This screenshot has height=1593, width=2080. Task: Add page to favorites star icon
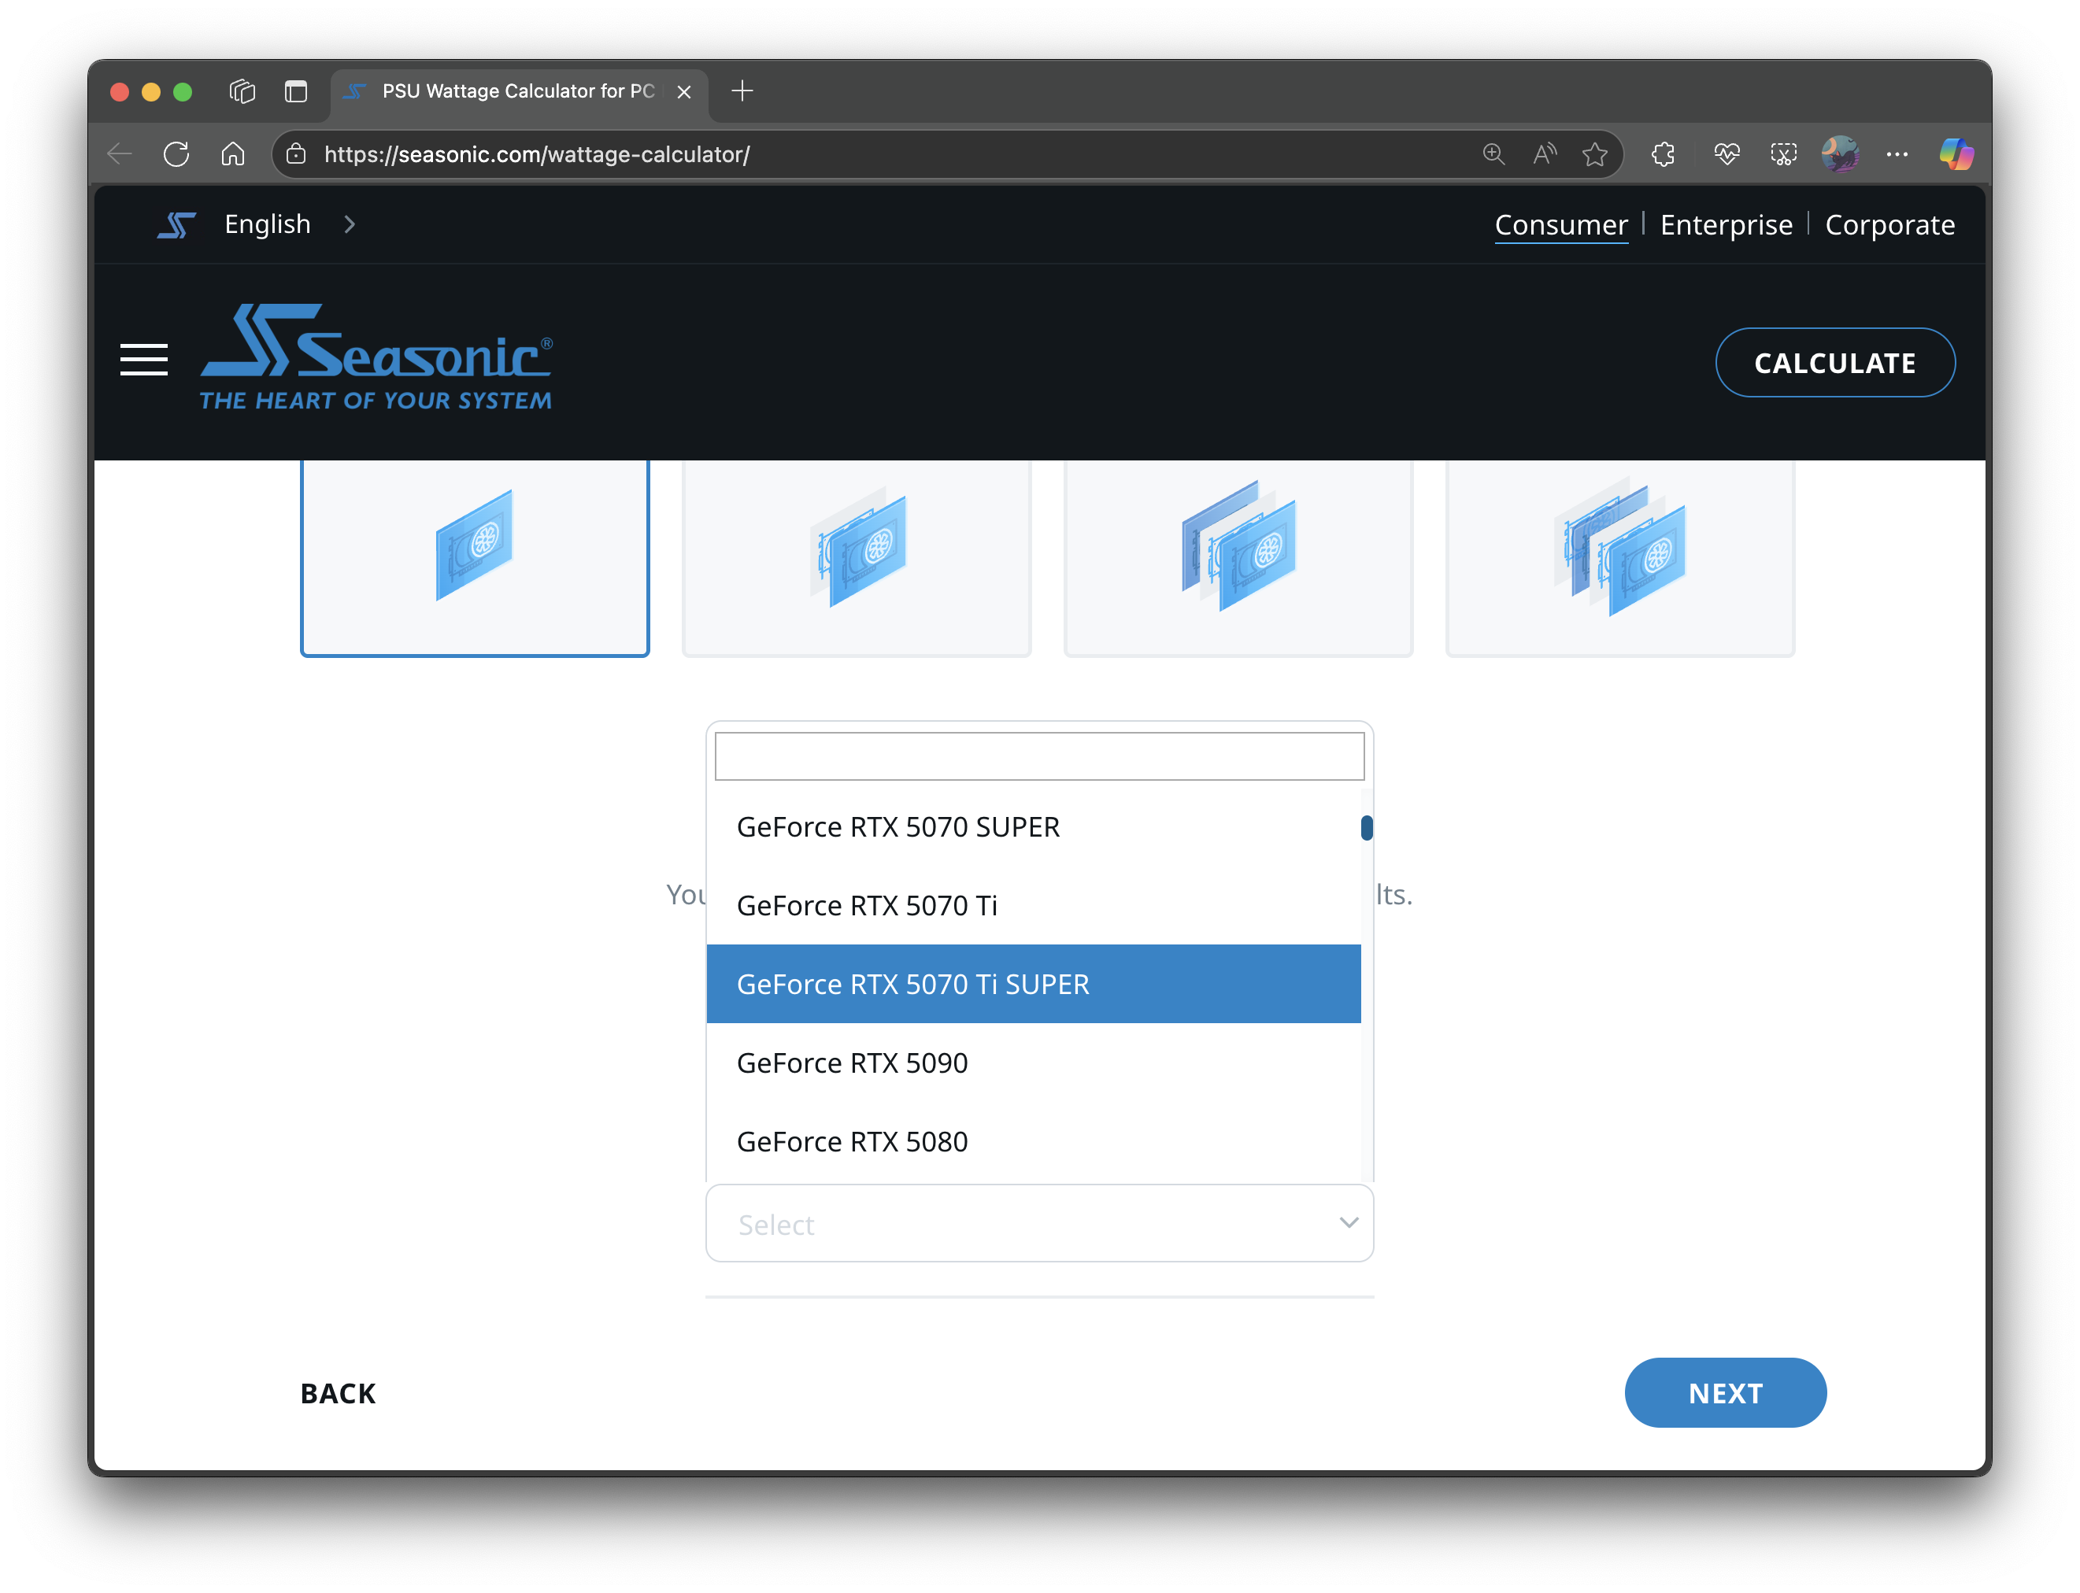coord(1594,153)
